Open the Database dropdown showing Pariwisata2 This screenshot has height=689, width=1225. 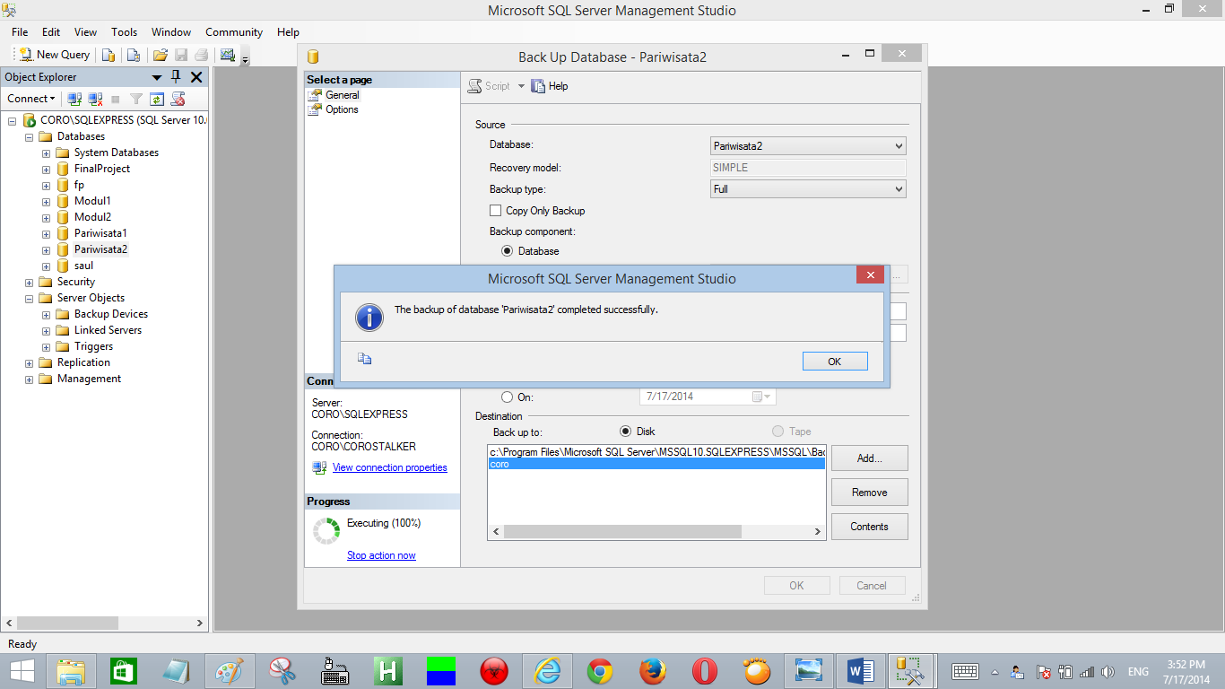808,145
